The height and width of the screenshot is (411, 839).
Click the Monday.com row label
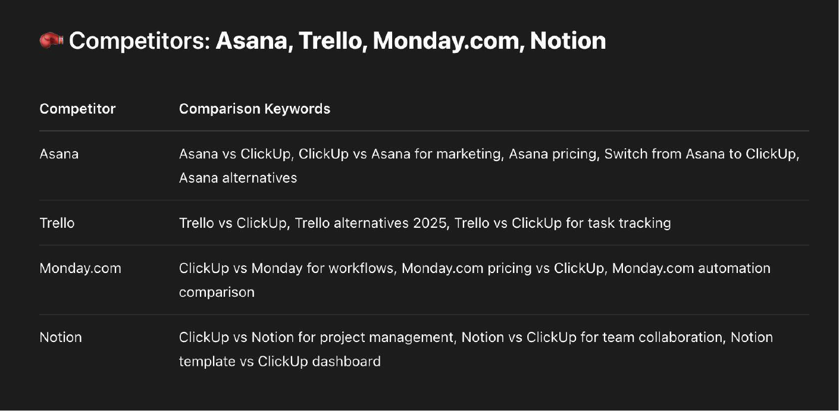80,268
